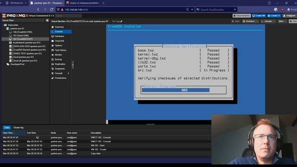
Task: Click the Proxmox logo
Action: 15,16
